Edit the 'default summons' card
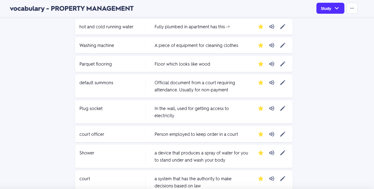The image size is (374, 189). click(x=283, y=83)
